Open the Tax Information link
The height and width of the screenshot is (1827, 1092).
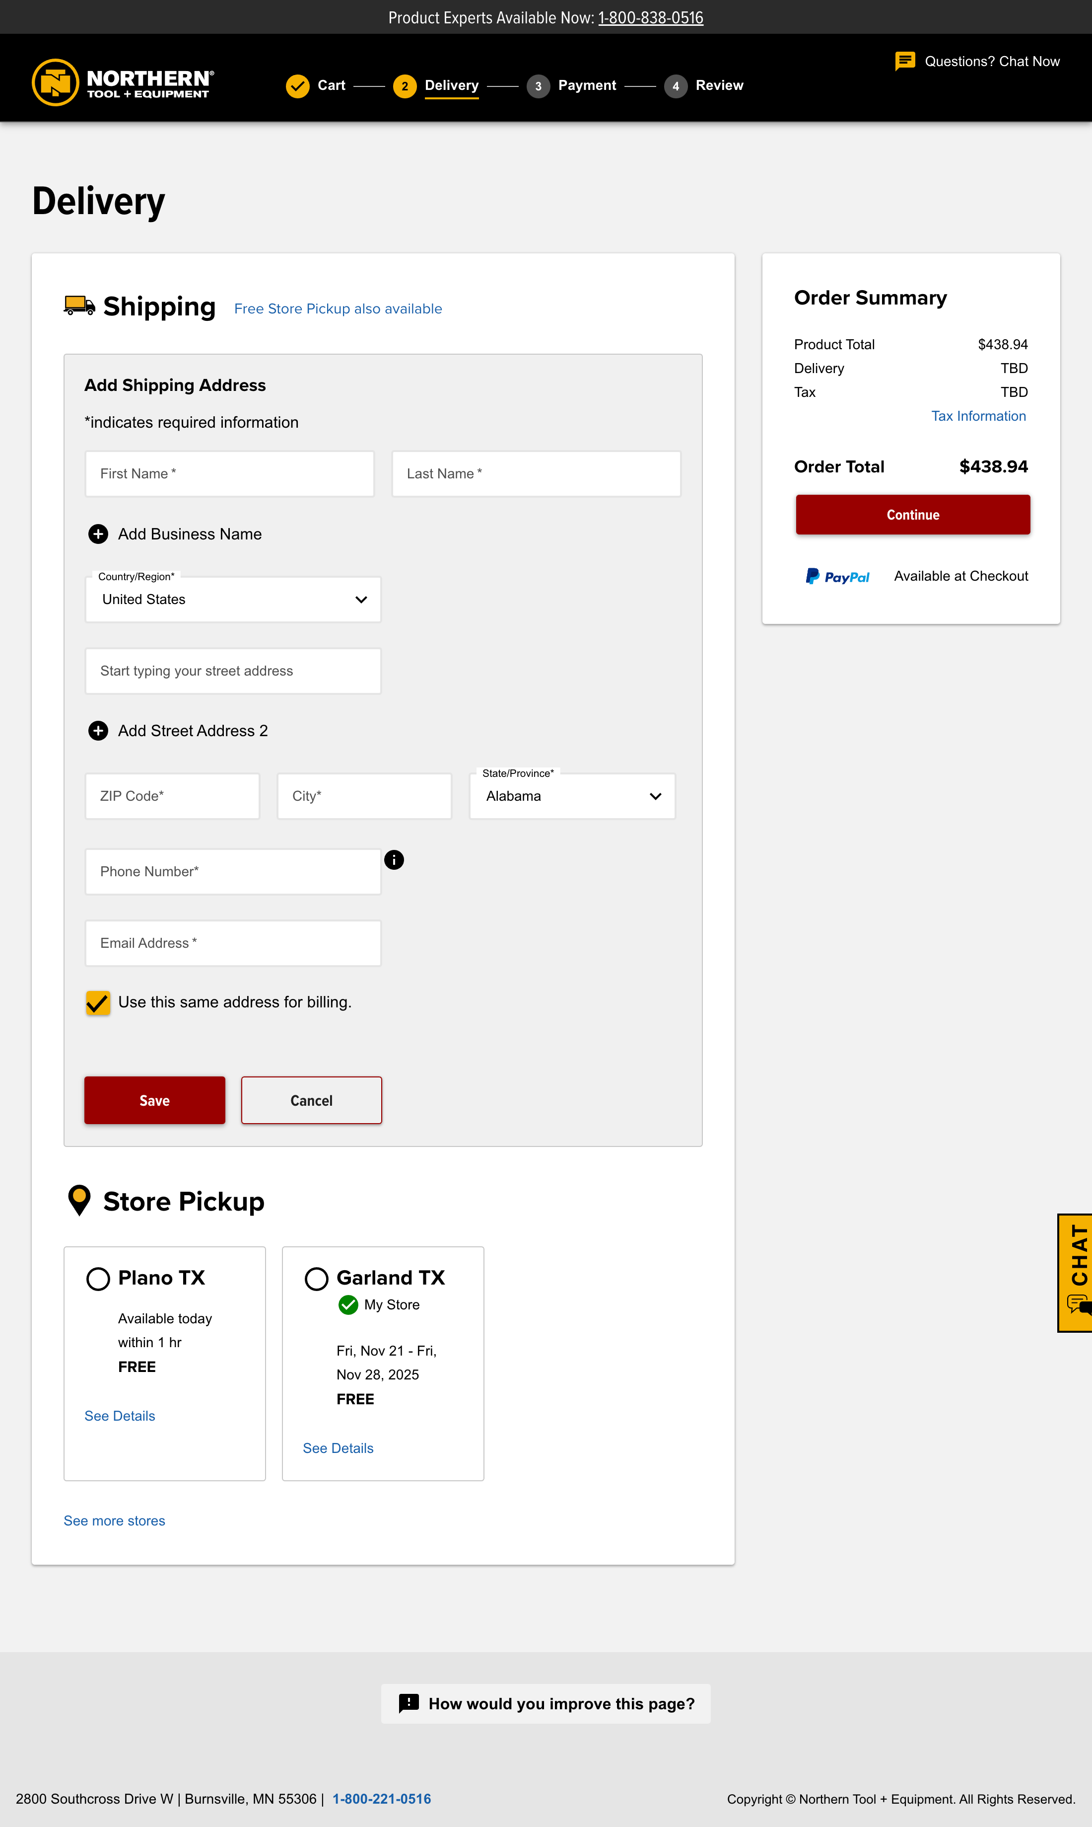(x=978, y=416)
